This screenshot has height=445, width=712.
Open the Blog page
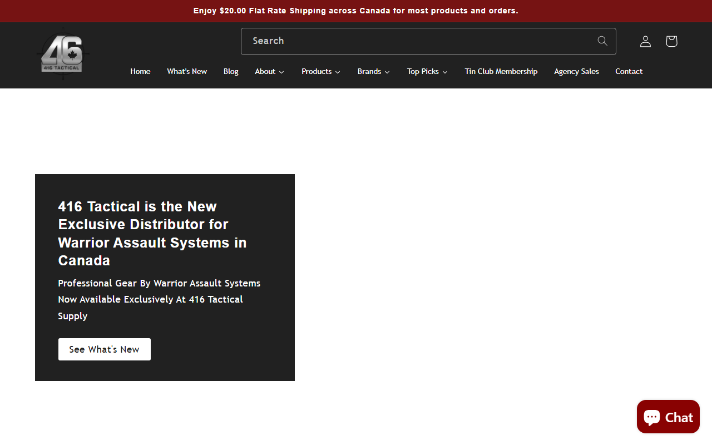(x=231, y=71)
